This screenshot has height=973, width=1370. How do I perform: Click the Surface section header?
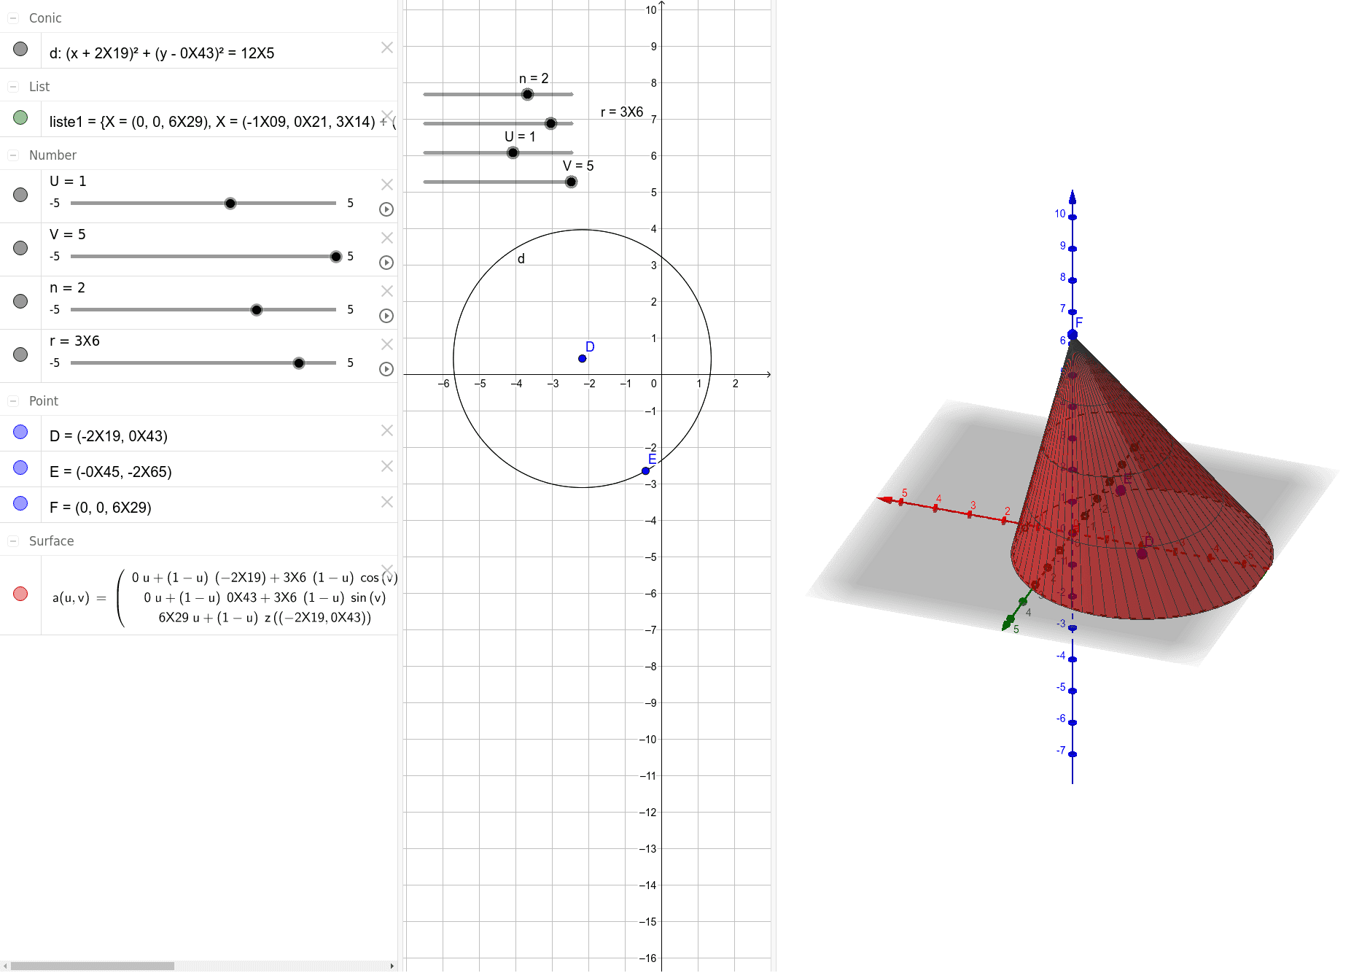tap(51, 540)
